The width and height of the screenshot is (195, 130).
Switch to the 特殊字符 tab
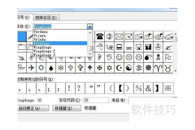coord(46,18)
